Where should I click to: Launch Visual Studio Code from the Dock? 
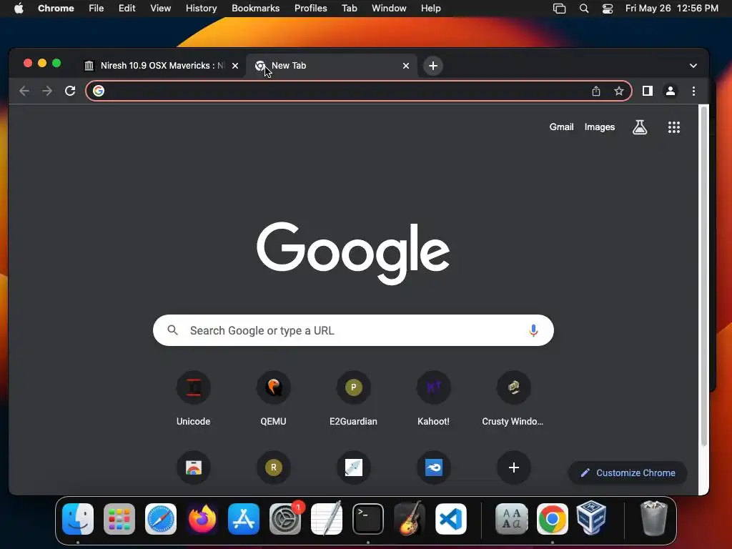click(451, 519)
